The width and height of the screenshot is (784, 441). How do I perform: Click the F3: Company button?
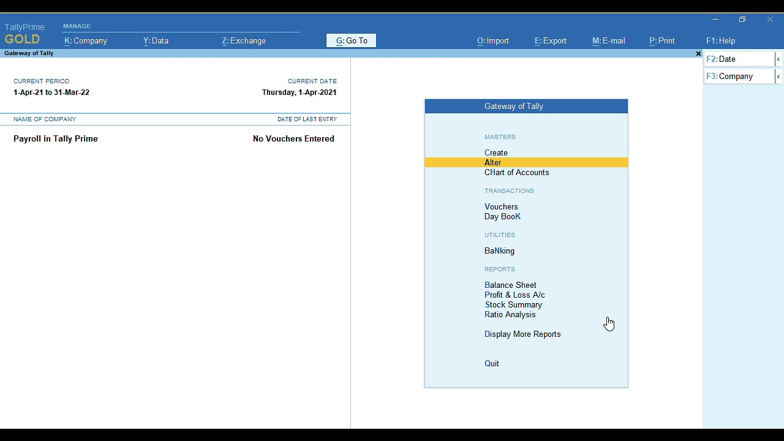(x=739, y=77)
